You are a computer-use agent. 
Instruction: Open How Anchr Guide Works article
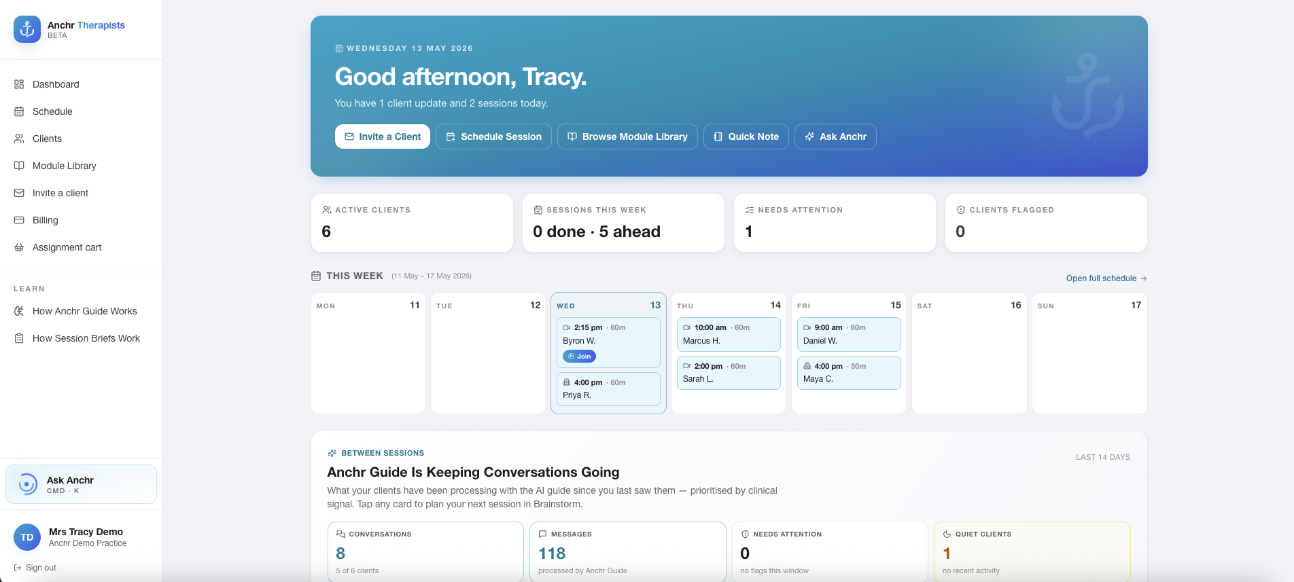[81, 311]
